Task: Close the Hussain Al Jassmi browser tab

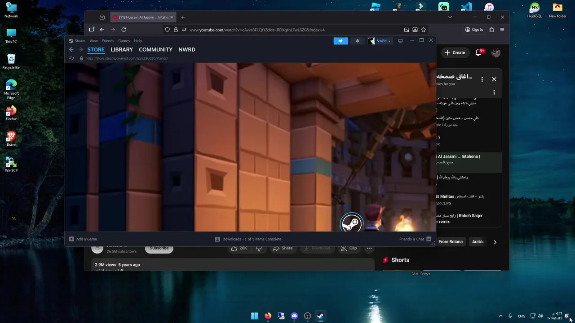Action: pos(171,17)
